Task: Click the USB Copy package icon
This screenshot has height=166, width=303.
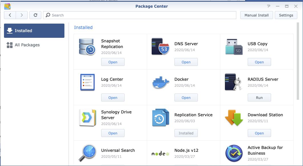Action: [234, 47]
